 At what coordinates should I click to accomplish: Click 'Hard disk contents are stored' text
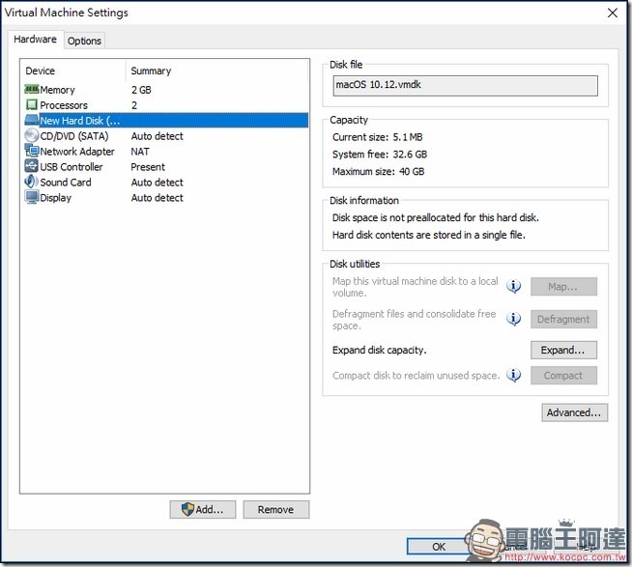[x=428, y=235]
